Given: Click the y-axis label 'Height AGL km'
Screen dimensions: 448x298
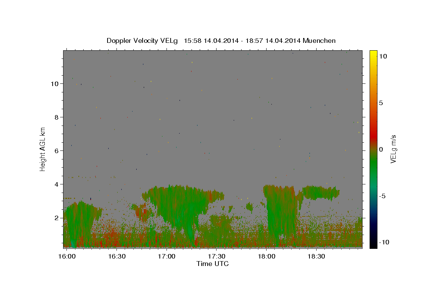Looking at the screenshot, I should click(43, 149).
